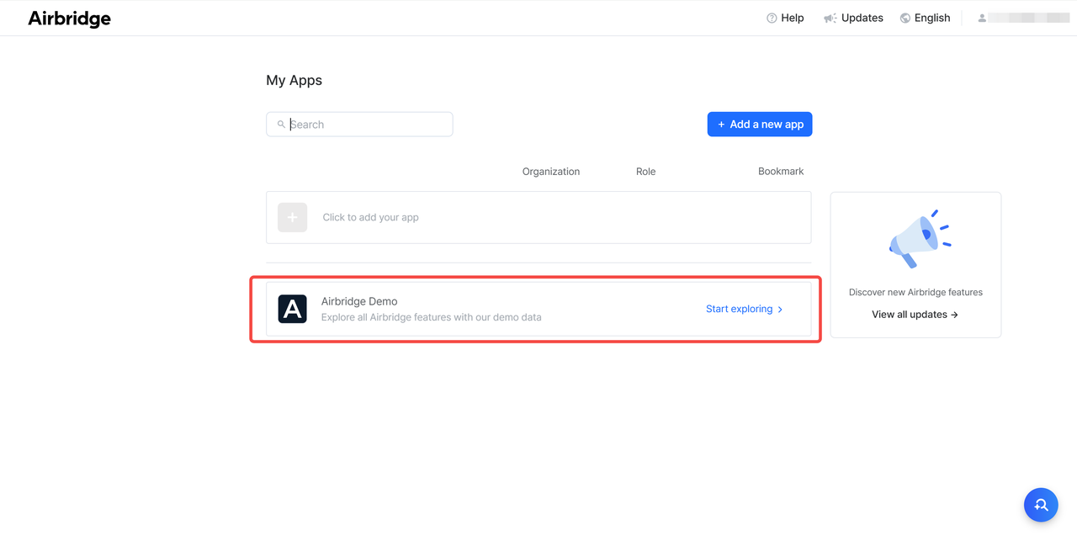Focus the Search apps input field
This screenshot has height=541, width=1077.
click(x=369, y=125)
